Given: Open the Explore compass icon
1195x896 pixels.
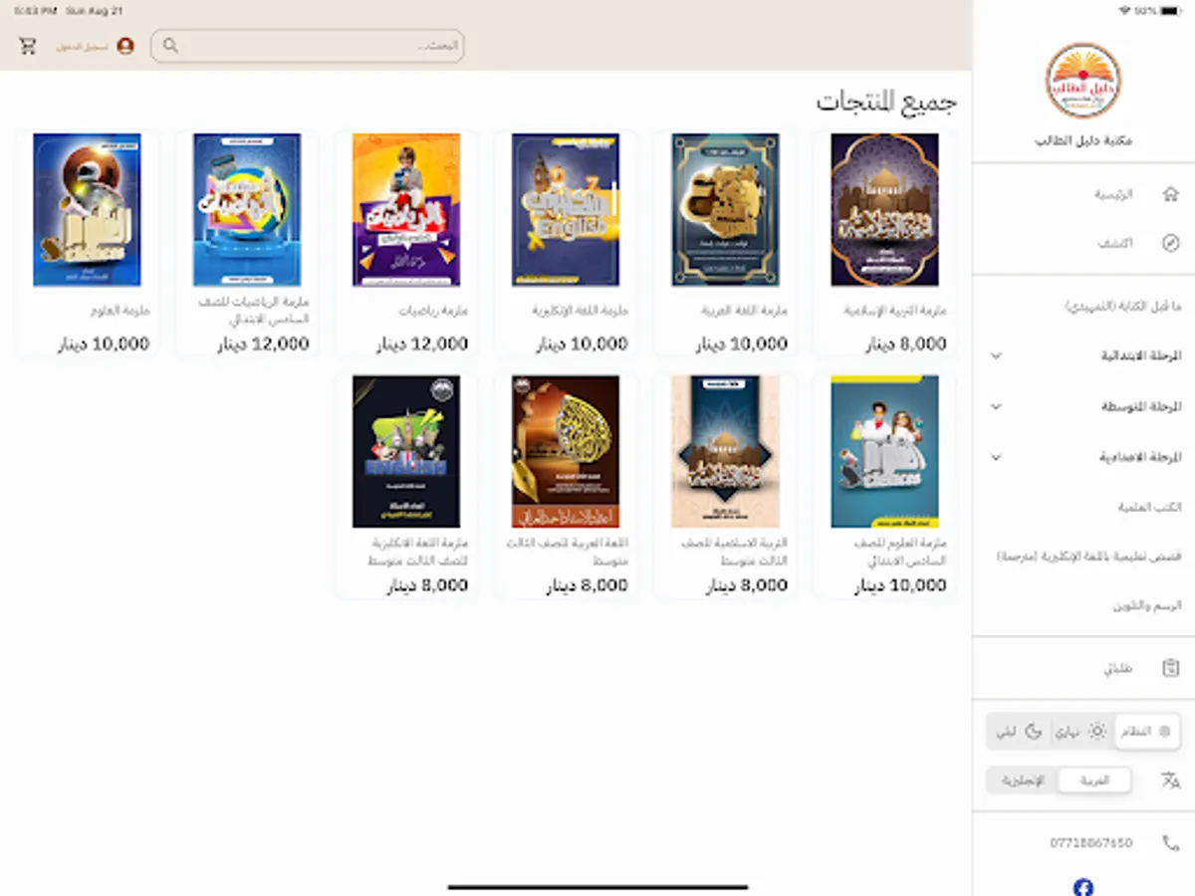Looking at the screenshot, I should [1170, 243].
